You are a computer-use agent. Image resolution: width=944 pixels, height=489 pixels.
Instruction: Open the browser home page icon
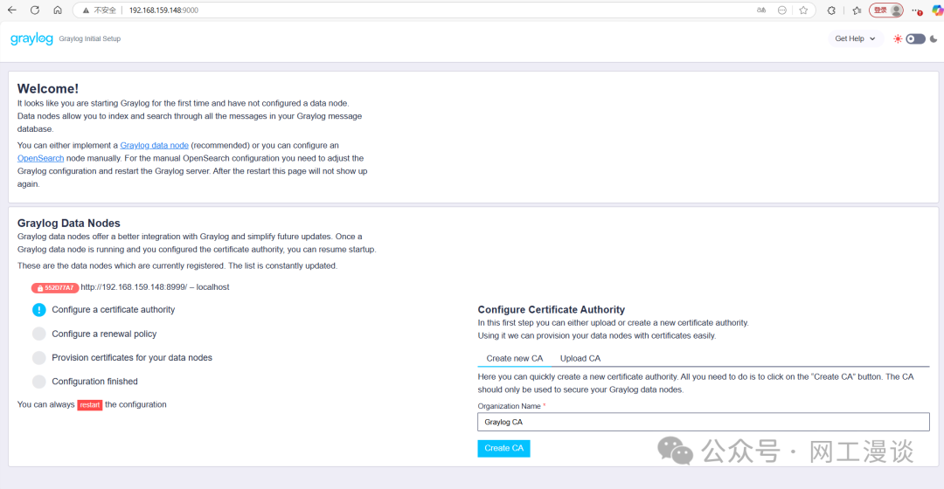tap(57, 10)
